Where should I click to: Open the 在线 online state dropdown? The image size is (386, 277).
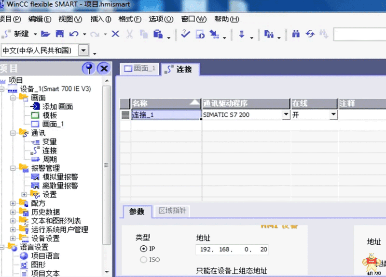click(333, 114)
